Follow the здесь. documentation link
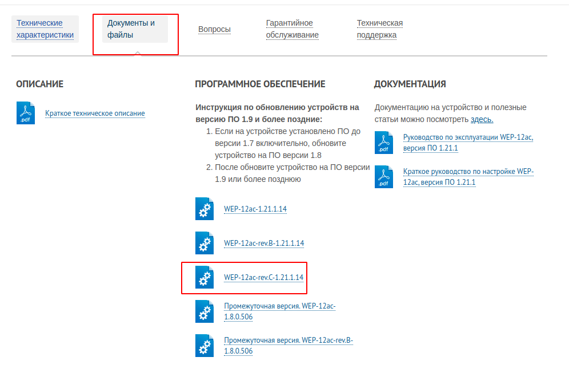Image resolution: width=569 pixels, height=365 pixels. tap(482, 119)
